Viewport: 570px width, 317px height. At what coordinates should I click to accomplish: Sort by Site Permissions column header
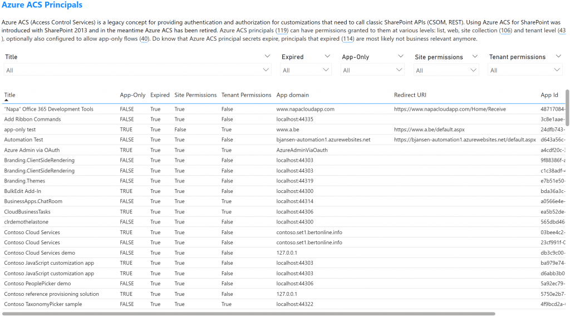click(195, 95)
